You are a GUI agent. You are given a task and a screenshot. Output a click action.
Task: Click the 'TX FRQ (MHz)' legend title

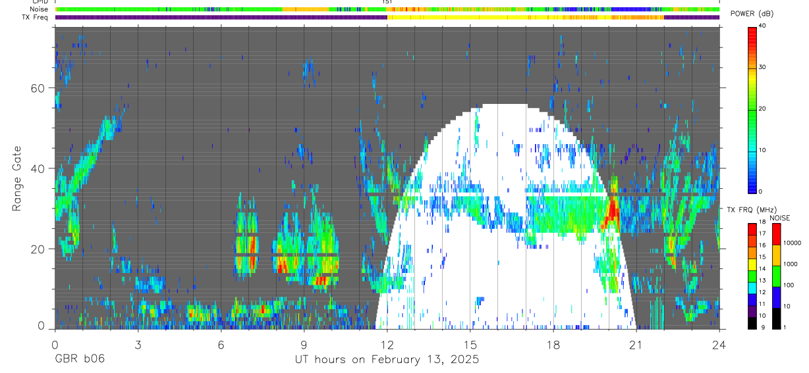tap(752, 209)
